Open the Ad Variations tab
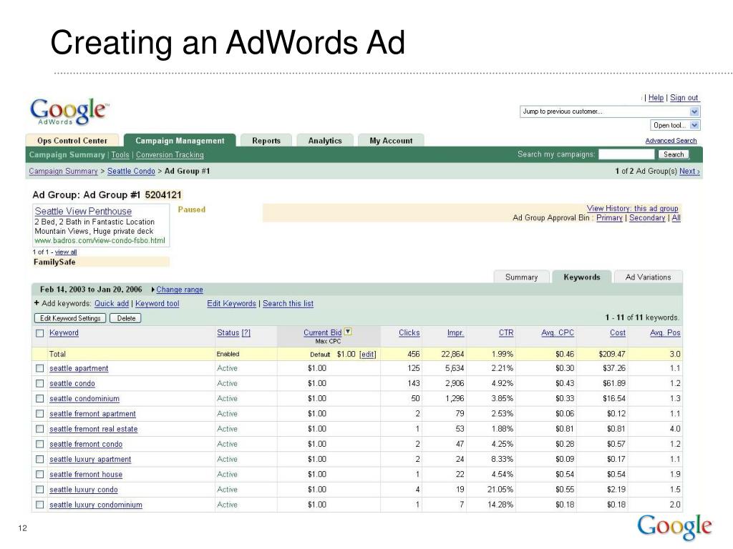The image size is (733, 549). pyautogui.click(x=649, y=277)
